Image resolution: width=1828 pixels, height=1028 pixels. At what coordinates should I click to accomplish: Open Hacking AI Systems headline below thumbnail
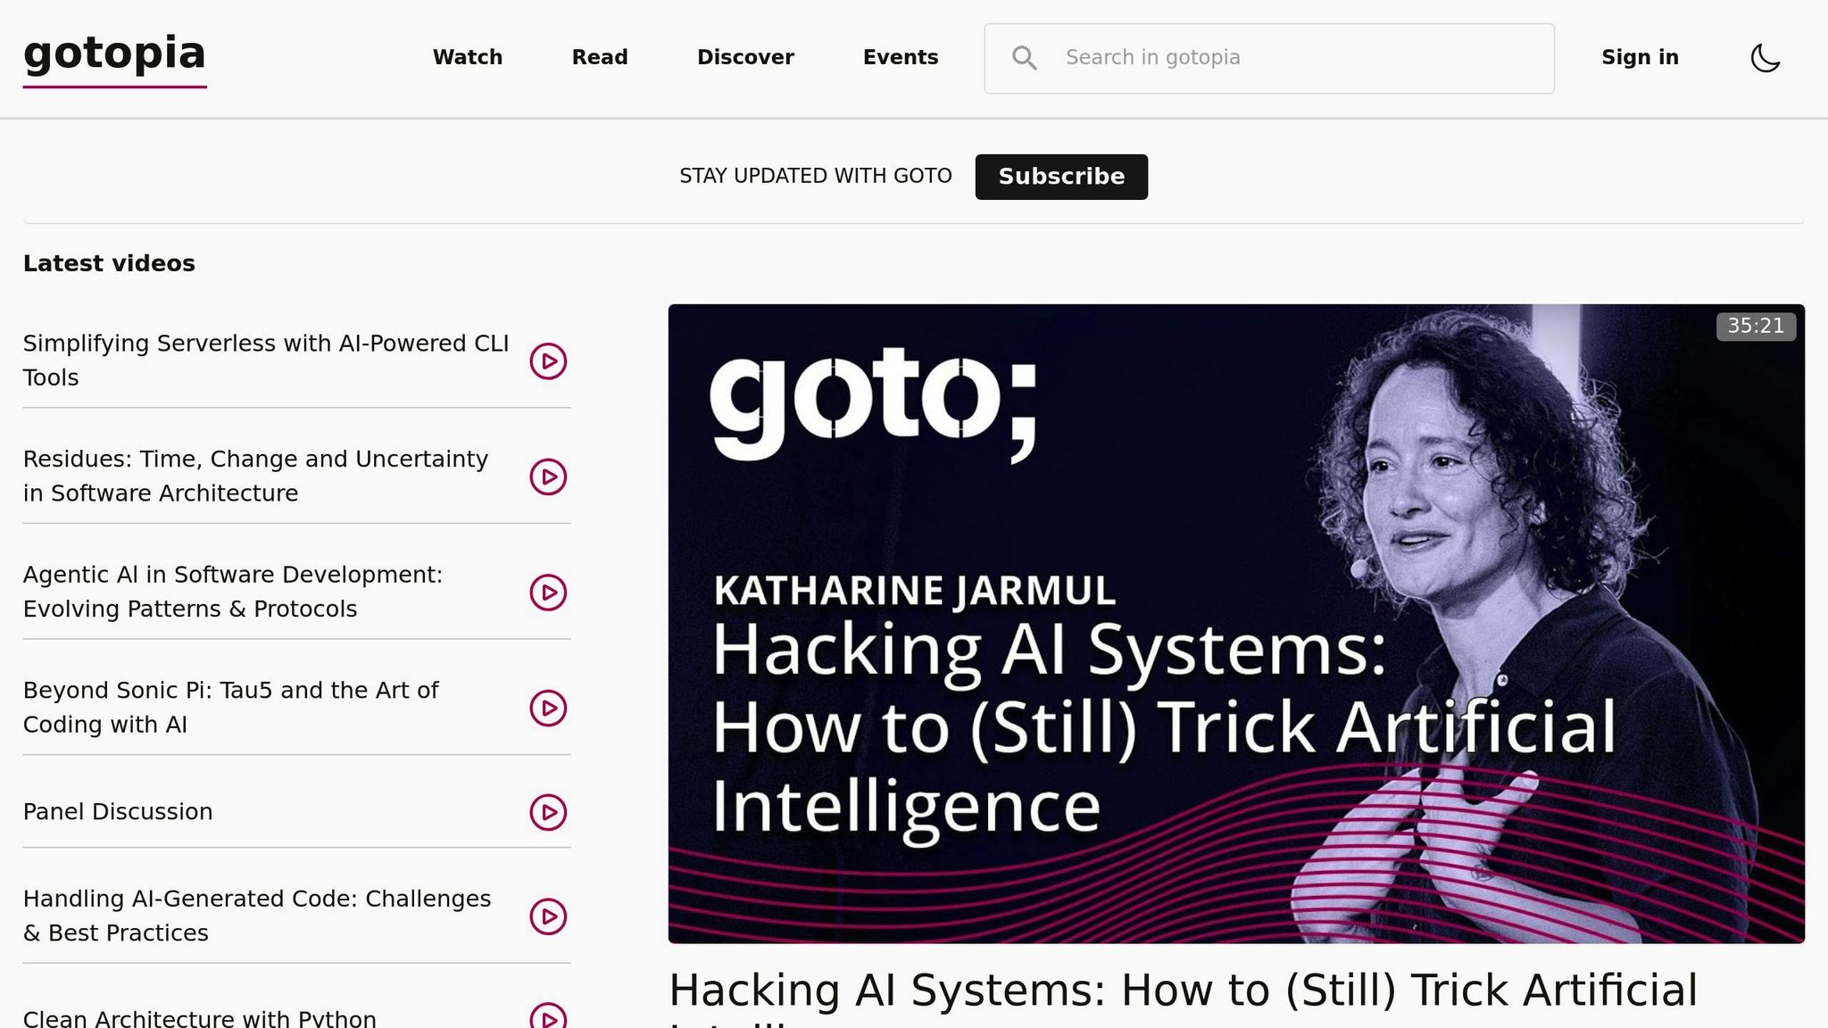(1183, 998)
